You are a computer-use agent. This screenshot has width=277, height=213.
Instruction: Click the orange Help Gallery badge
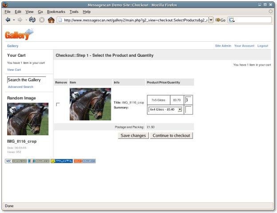tap(85, 161)
